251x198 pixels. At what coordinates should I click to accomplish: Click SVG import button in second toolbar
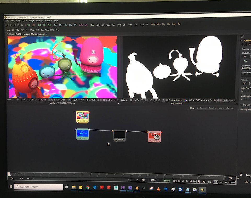tap(52, 30)
